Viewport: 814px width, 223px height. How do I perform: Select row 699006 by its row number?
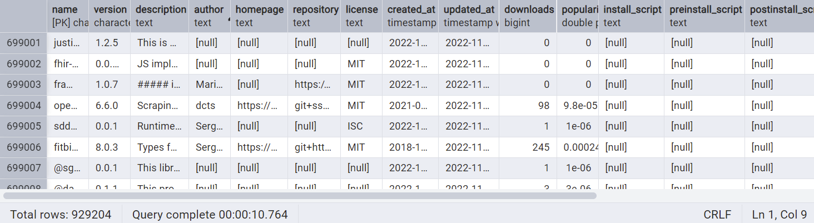[x=24, y=147]
